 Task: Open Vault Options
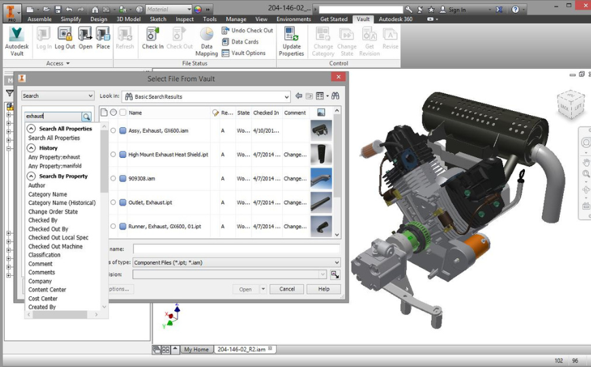(x=244, y=53)
